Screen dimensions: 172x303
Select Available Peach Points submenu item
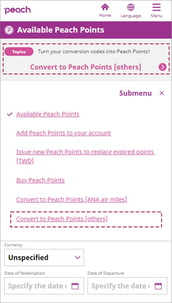48,114
